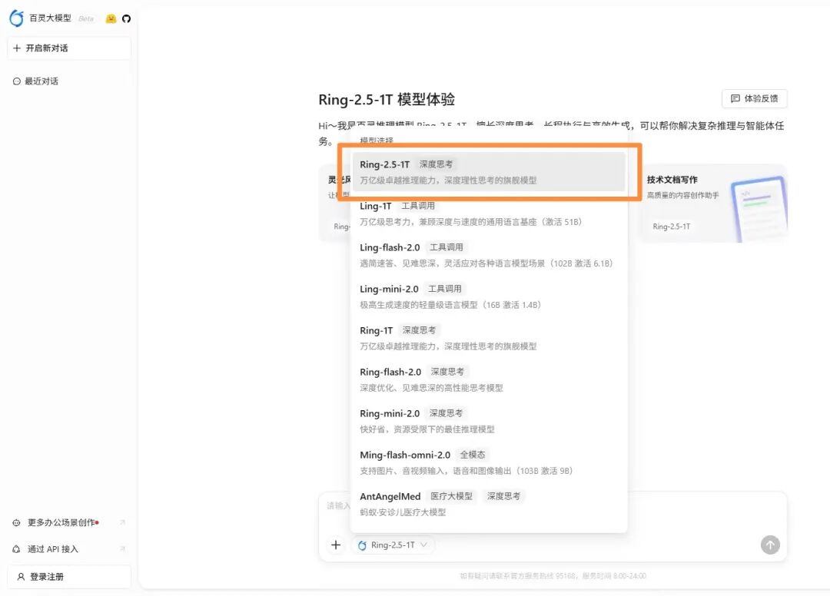Open the GitHub icon link
This screenshot has width=830, height=596.
[x=126, y=18]
